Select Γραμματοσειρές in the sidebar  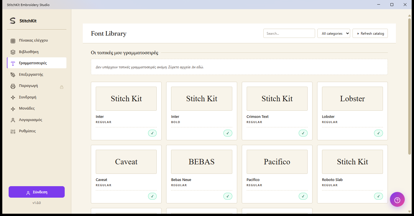tap(37, 63)
